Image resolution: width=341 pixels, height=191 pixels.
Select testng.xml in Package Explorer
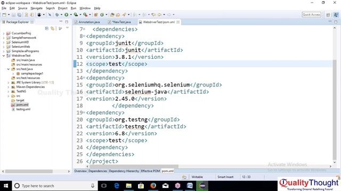(23, 109)
